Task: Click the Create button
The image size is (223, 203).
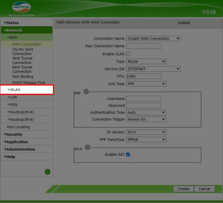Action: coord(183,189)
